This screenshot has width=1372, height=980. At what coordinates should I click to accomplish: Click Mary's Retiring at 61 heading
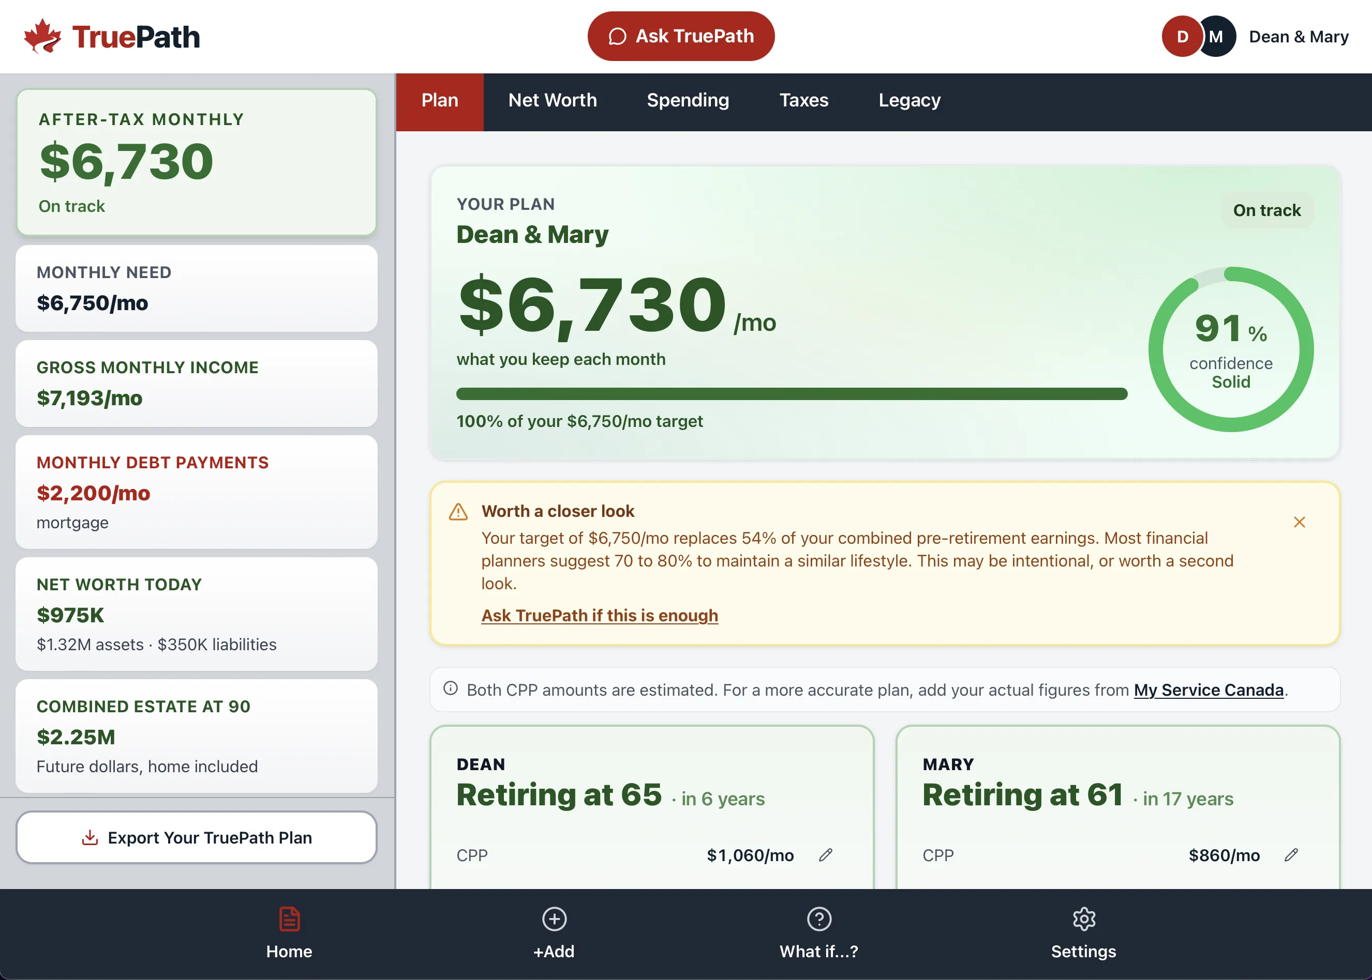1023,795
